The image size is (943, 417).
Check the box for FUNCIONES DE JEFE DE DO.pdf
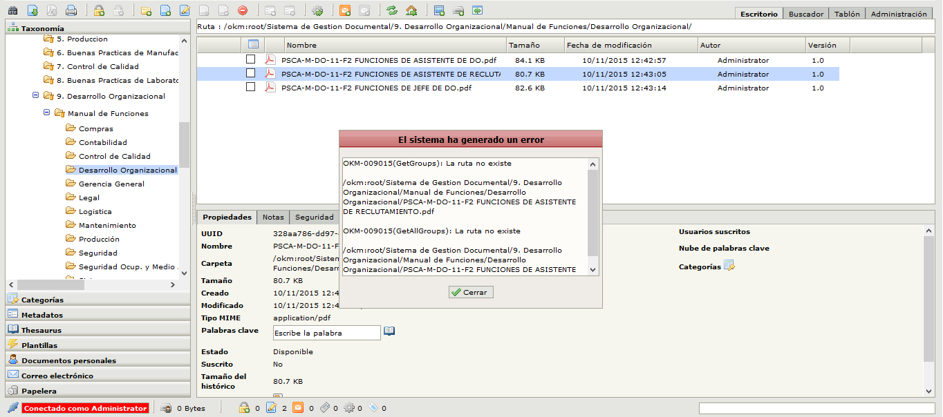click(251, 88)
